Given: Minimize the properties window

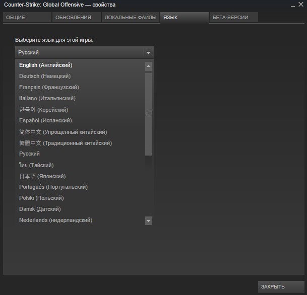Looking at the screenshot, I should (293, 5).
